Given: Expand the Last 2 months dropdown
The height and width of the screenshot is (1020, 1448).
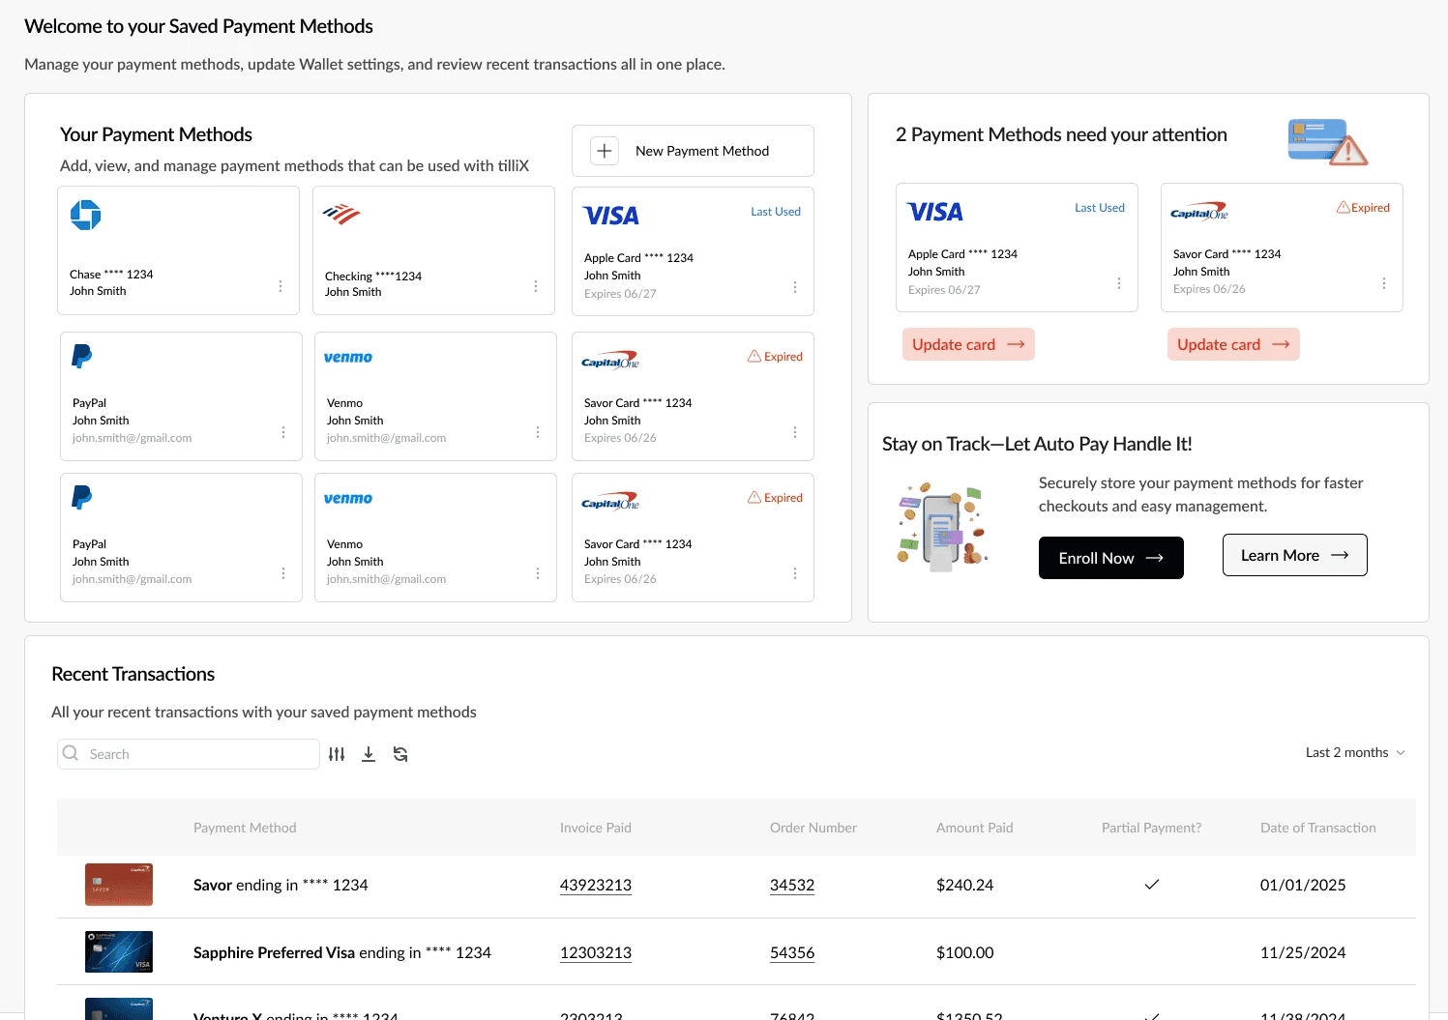Looking at the screenshot, I should coord(1355,752).
